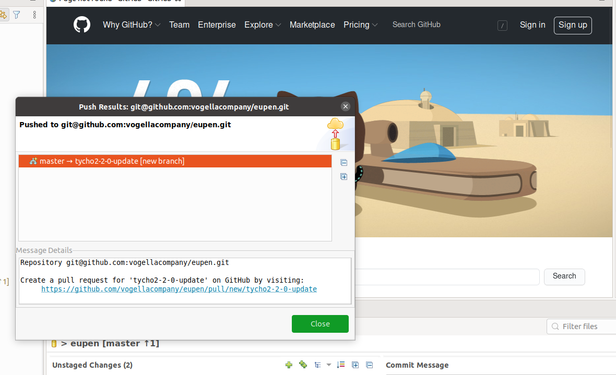Click the Unstaged Changes (2) header
The image size is (616, 375).
click(92, 365)
